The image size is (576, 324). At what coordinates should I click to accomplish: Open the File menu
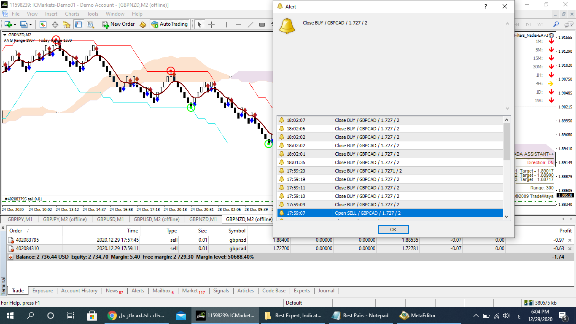coord(16,14)
